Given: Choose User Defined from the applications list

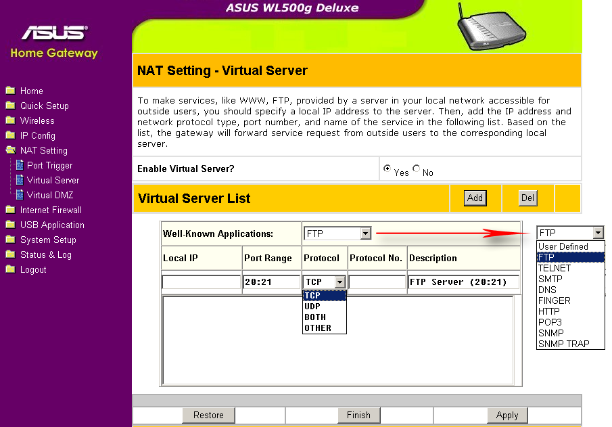Looking at the screenshot, I should (x=570, y=246).
